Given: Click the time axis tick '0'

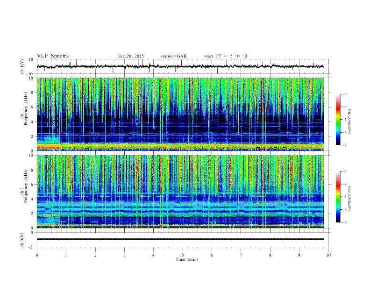Looking at the screenshot, I should (37, 255).
